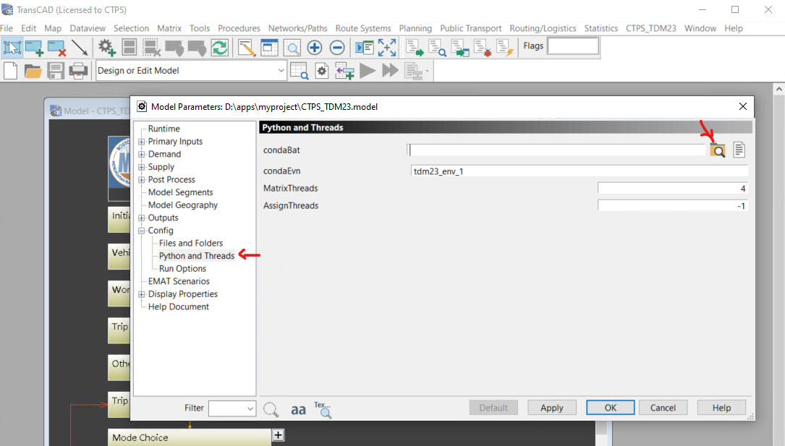
Task: Open the Filter combo box
Action: [x=232, y=408]
